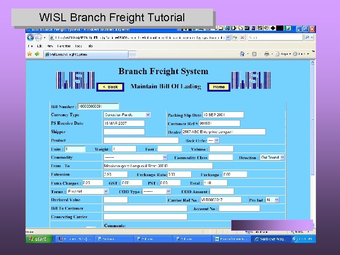
Task: Open the Tools menu in menu bar
Action: [x=78, y=46]
